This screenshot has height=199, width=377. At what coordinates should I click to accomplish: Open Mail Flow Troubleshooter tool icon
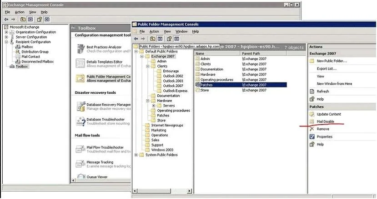[80, 149]
